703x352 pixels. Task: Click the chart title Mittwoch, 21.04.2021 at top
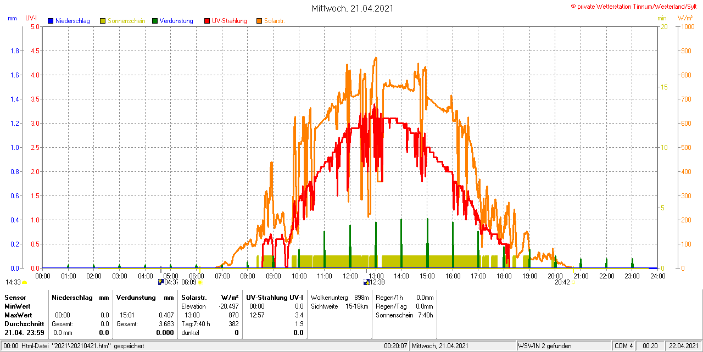coord(352,8)
